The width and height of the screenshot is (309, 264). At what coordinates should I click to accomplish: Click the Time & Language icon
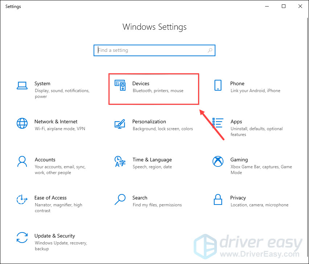[x=120, y=161]
